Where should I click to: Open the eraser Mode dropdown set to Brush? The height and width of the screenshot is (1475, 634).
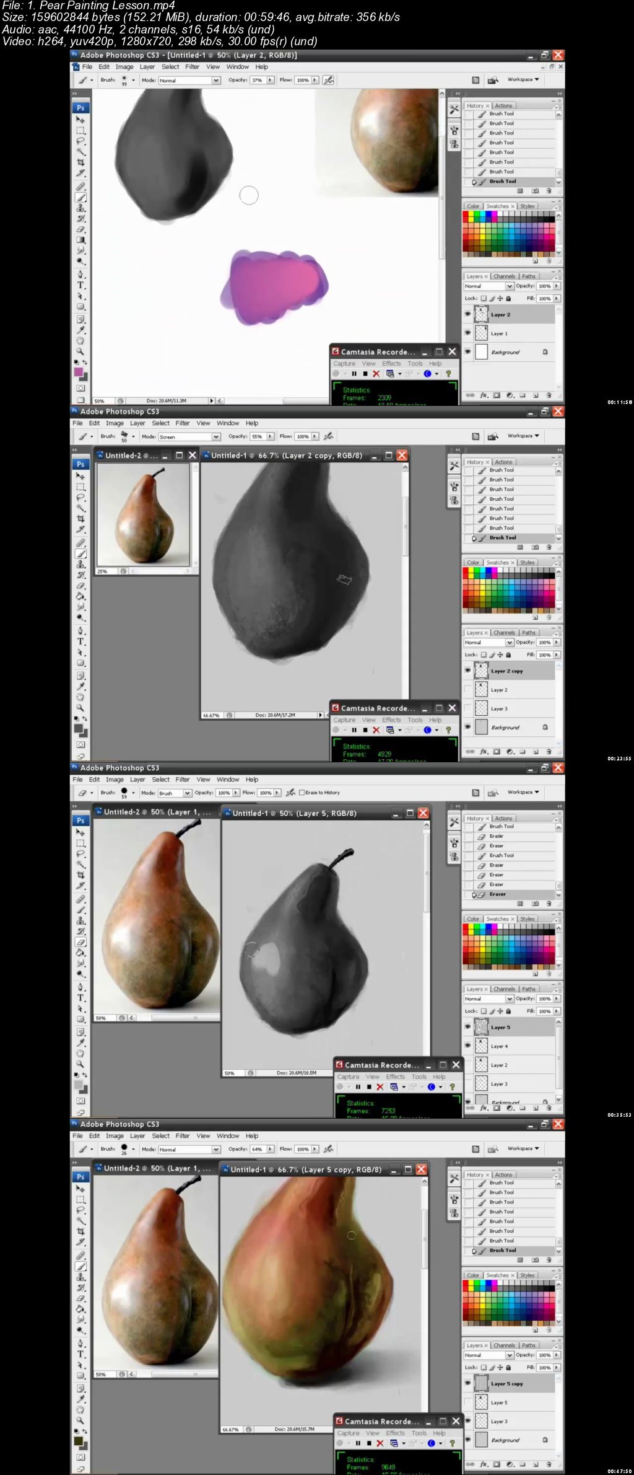(175, 793)
